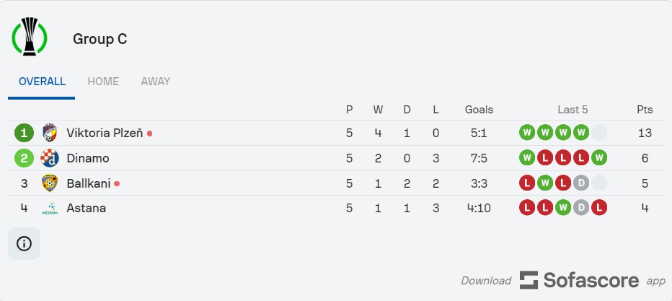The image size is (672, 301).
Task: Click the Sofascore logo icon
Action: (x=529, y=280)
